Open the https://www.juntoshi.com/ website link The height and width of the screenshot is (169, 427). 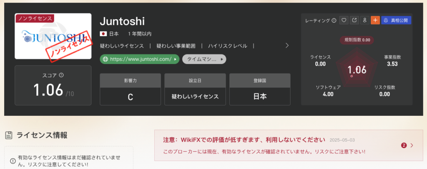[x=140, y=59]
